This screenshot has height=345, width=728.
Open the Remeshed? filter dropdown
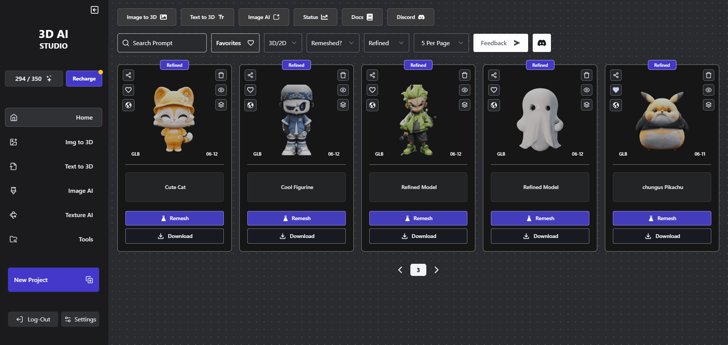[x=333, y=43]
